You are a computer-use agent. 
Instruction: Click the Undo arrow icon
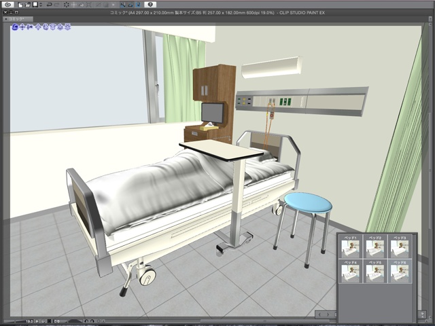(49, 5)
